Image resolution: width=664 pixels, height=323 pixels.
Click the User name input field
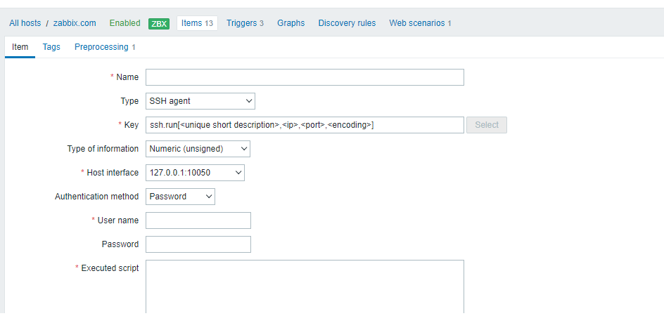coord(198,220)
